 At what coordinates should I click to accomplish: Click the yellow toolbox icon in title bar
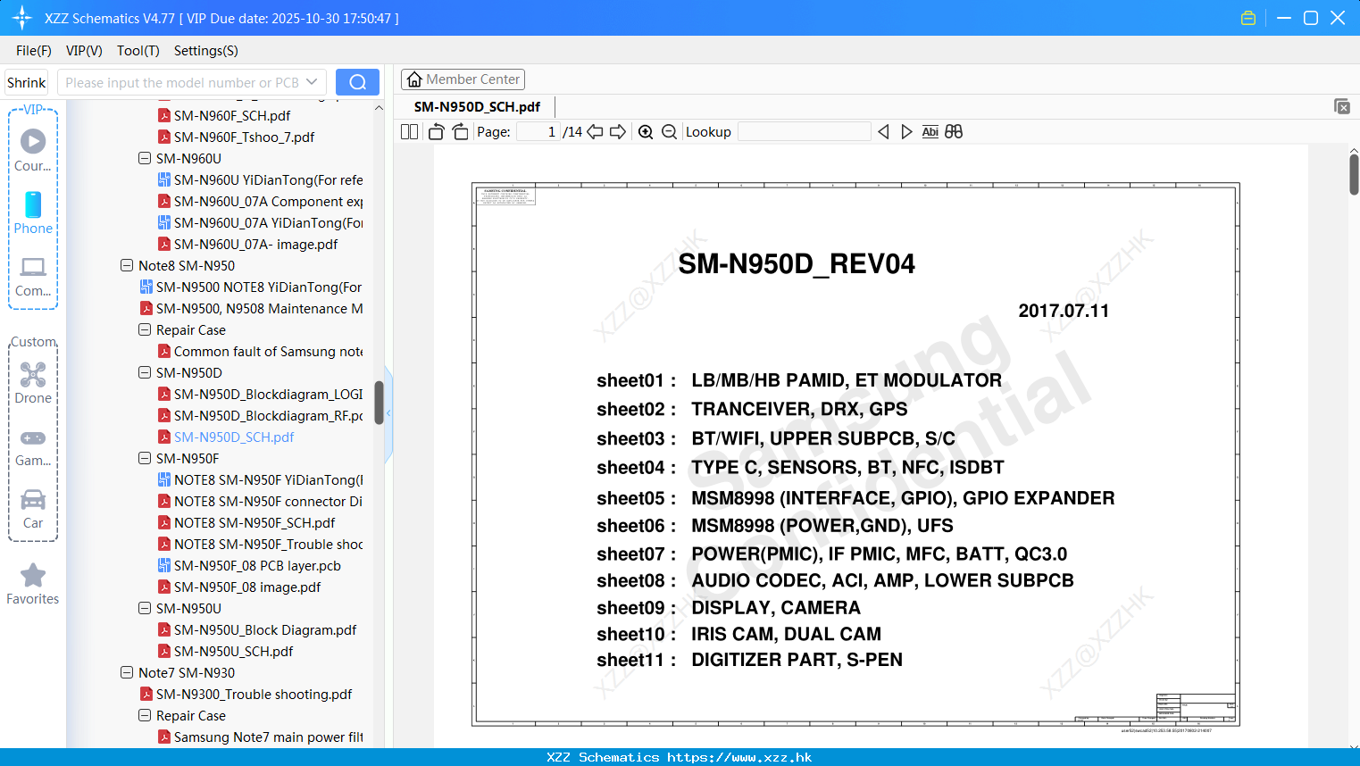(1248, 18)
